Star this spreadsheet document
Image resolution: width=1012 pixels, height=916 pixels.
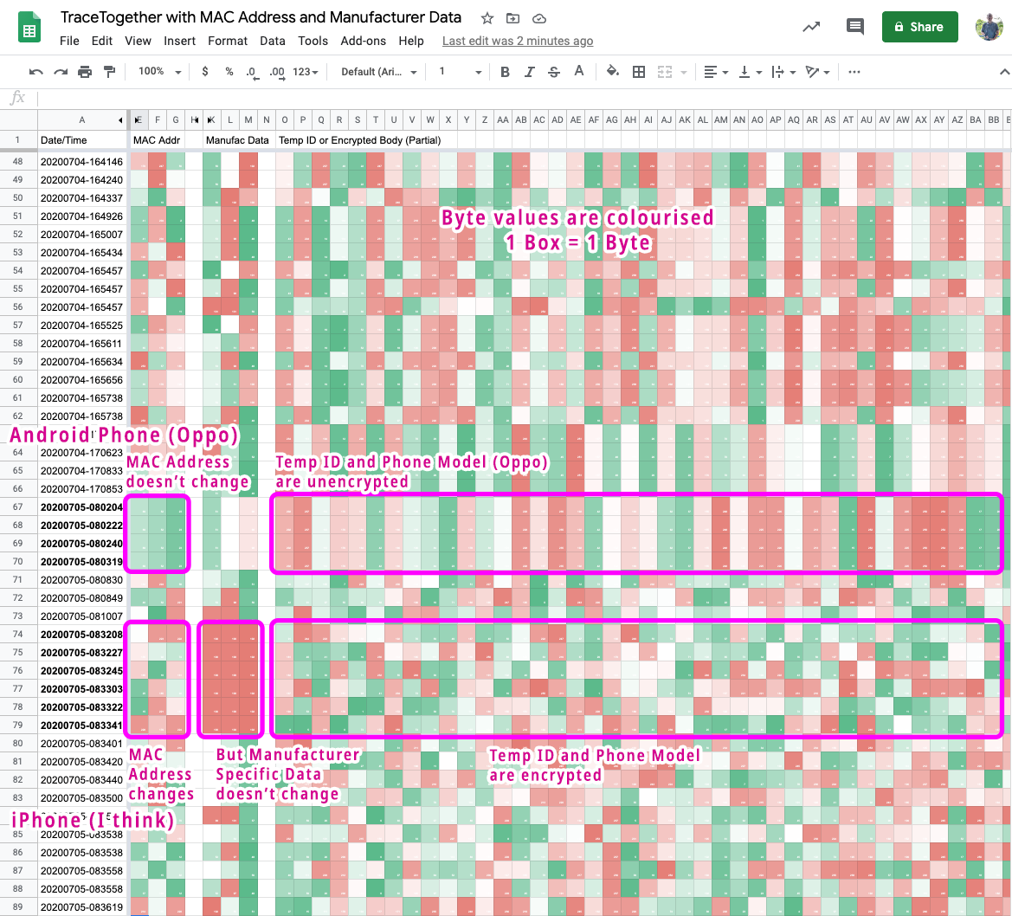pyautogui.click(x=487, y=18)
